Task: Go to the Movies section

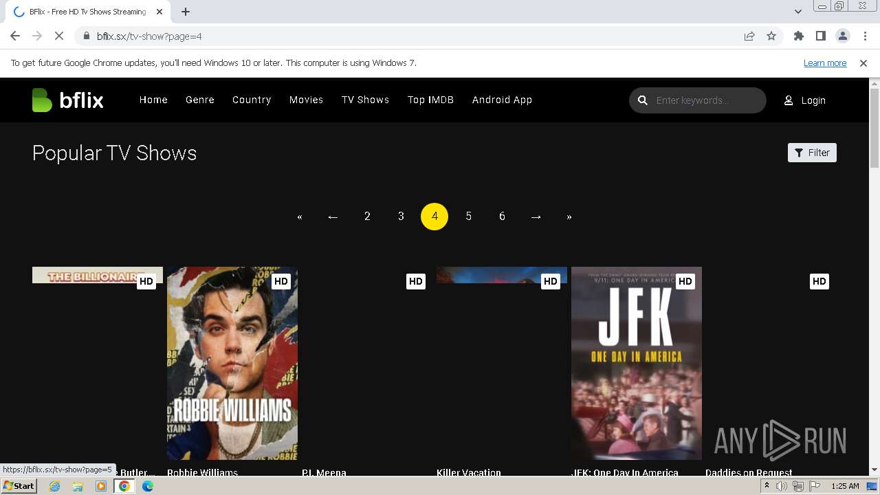Action: coord(306,100)
